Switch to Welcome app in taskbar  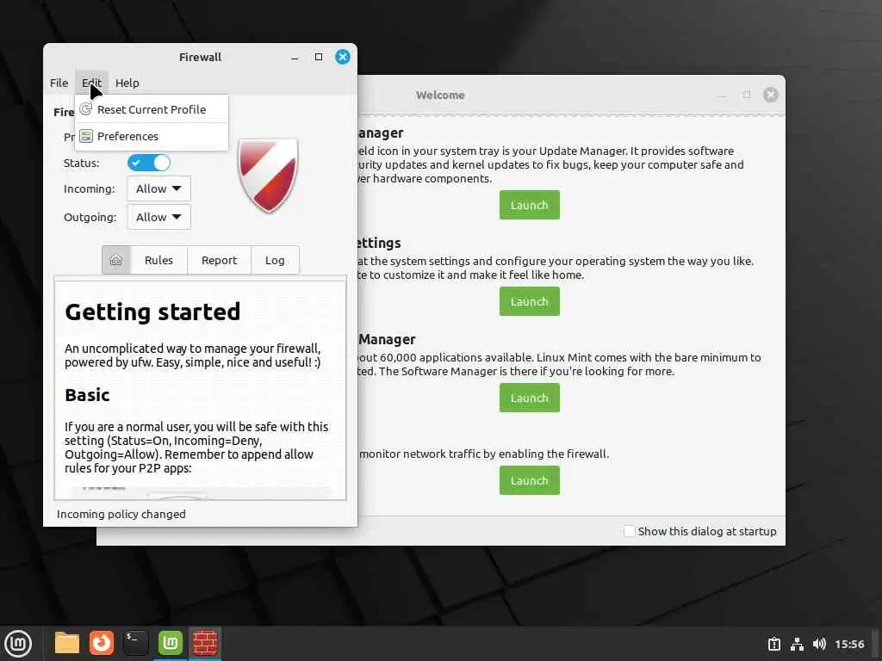(x=171, y=643)
